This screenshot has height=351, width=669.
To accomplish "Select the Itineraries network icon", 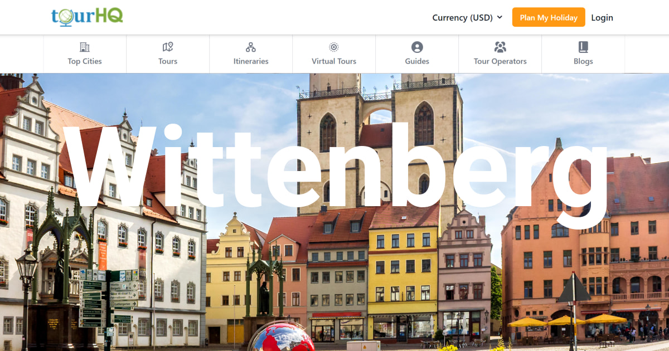I will [x=251, y=47].
